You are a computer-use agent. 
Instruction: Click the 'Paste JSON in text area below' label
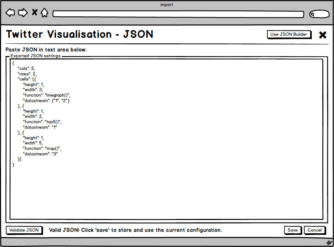point(46,50)
